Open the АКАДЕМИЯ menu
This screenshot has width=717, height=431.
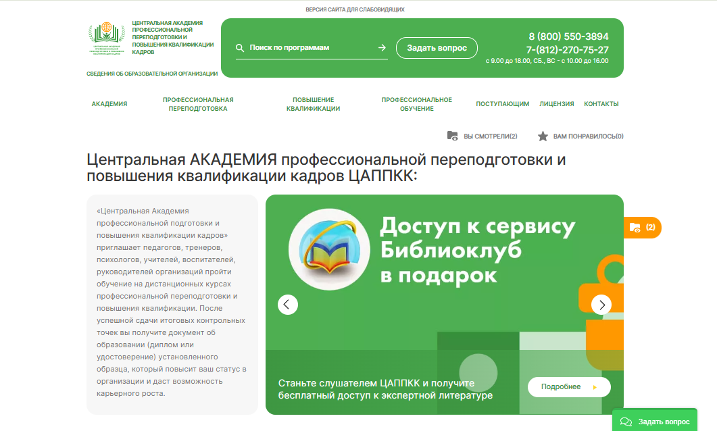click(x=109, y=104)
